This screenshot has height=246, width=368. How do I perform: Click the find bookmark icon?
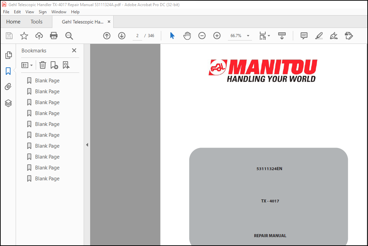(x=66, y=65)
